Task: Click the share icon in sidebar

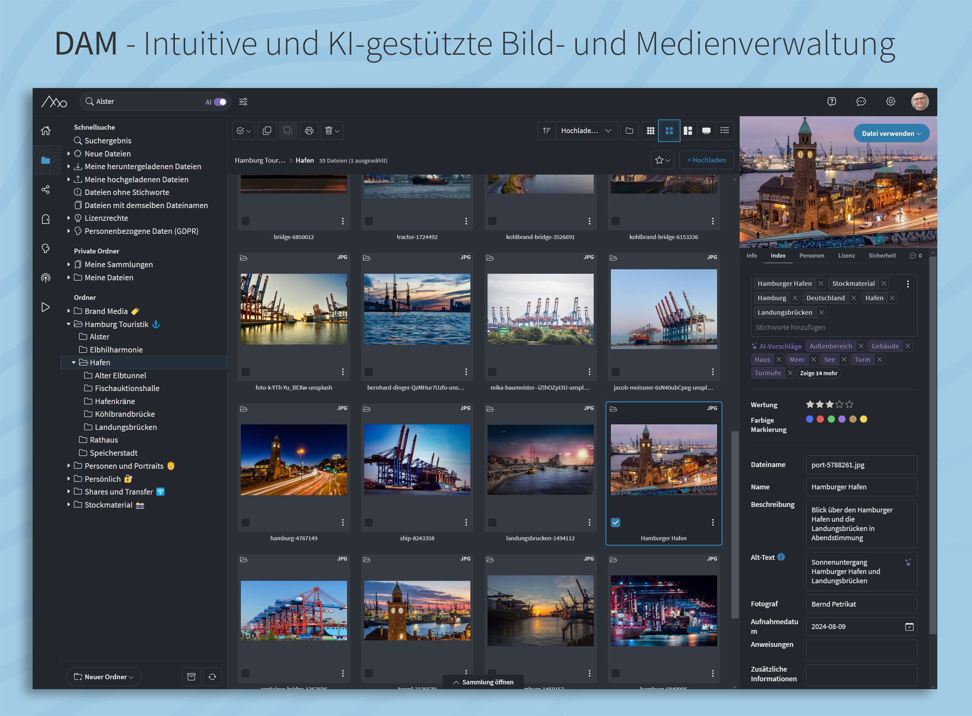Action: click(x=45, y=190)
